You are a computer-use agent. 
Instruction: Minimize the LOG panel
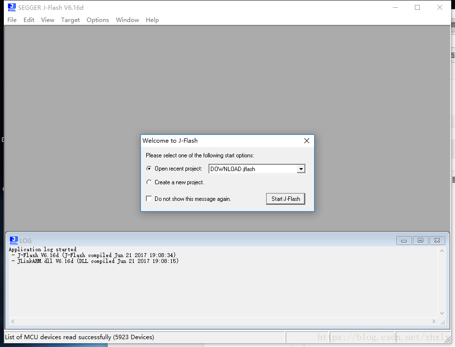[404, 240]
